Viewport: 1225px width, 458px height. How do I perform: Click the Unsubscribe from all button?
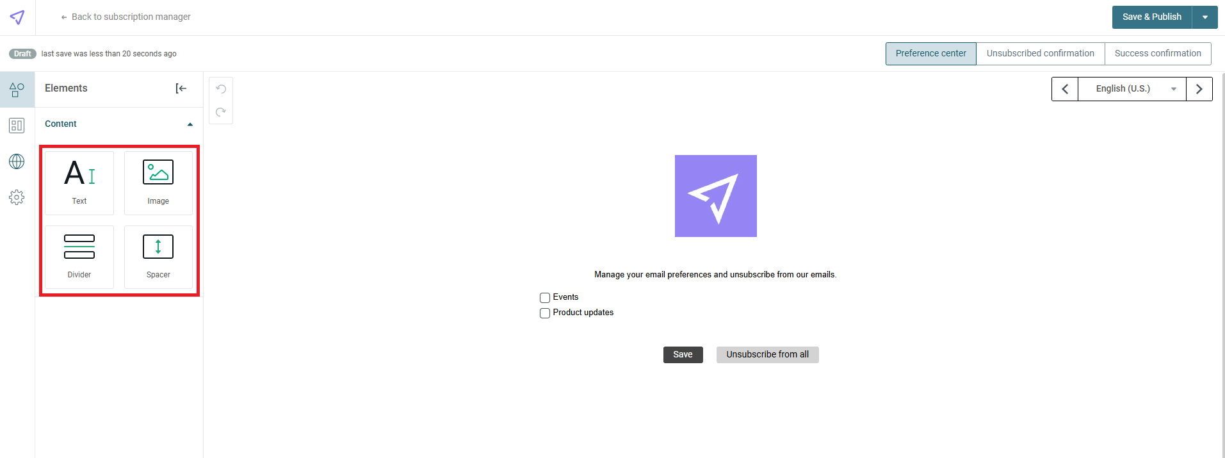(x=767, y=355)
